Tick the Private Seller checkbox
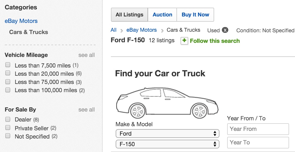The image size is (295, 152). (x=8, y=128)
